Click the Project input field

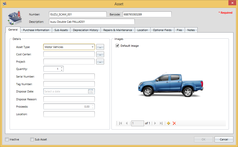(x=69, y=62)
